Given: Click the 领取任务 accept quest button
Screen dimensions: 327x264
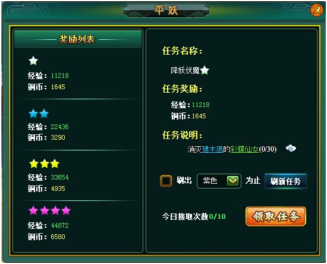Looking at the screenshot, I should click(276, 216).
